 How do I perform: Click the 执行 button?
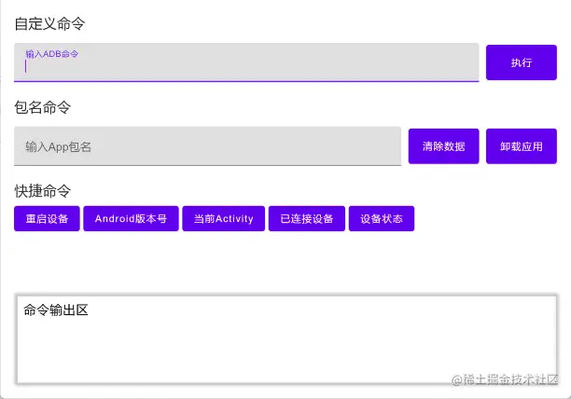(x=522, y=62)
